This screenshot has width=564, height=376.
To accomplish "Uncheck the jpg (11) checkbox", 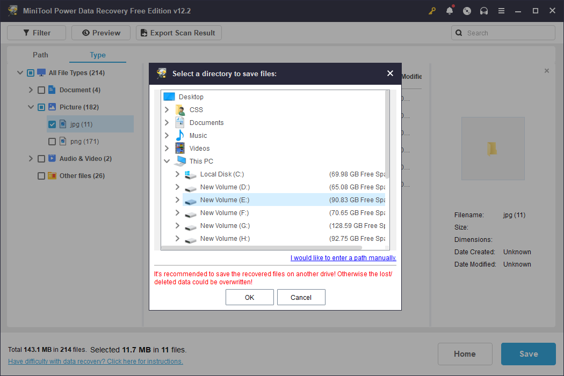I will click(52, 124).
